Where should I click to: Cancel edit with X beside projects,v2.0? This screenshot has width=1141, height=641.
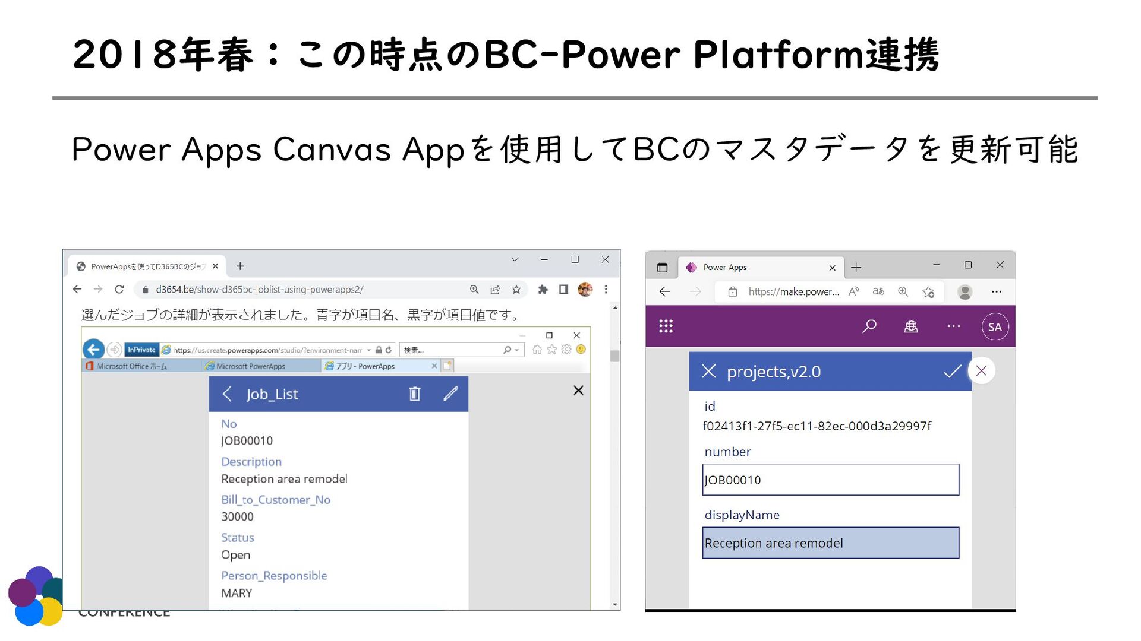709,372
